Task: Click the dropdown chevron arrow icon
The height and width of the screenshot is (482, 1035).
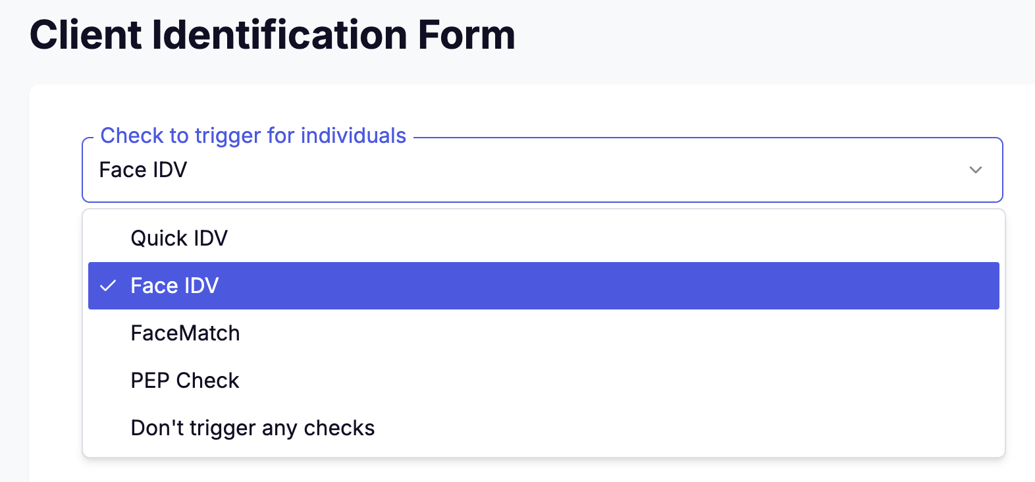Action: pyautogui.click(x=975, y=170)
